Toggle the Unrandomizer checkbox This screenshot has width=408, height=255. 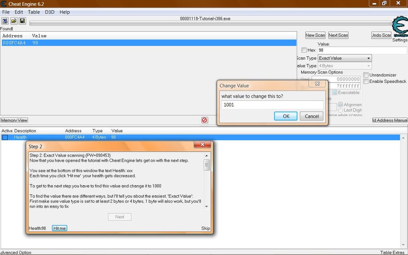(366, 75)
